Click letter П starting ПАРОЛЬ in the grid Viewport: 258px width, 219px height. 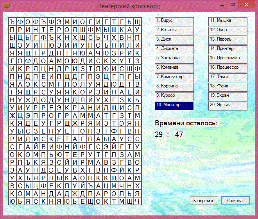tap(90, 193)
